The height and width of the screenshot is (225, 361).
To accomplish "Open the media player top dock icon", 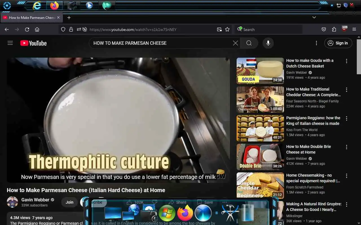I will pos(89,5).
